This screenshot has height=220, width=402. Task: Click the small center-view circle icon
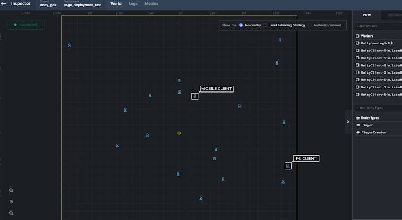click(11, 201)
